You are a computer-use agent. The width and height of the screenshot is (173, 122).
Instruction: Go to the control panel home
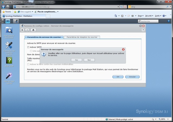[33, 30]
